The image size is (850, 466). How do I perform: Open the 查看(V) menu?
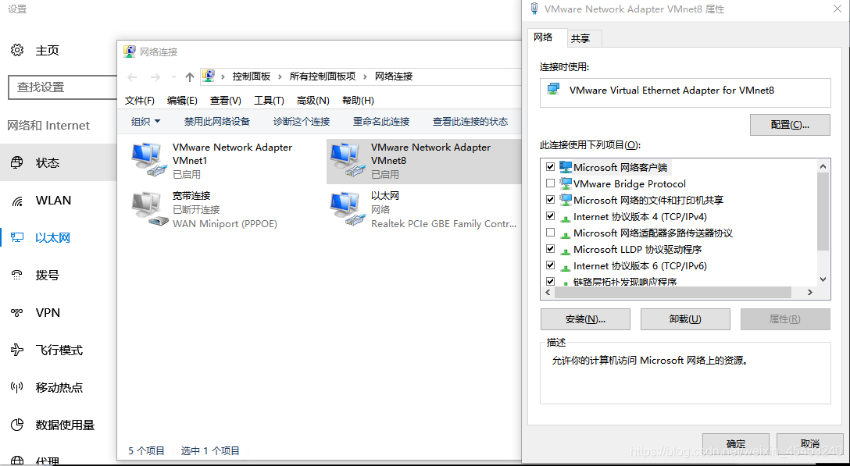226,100
